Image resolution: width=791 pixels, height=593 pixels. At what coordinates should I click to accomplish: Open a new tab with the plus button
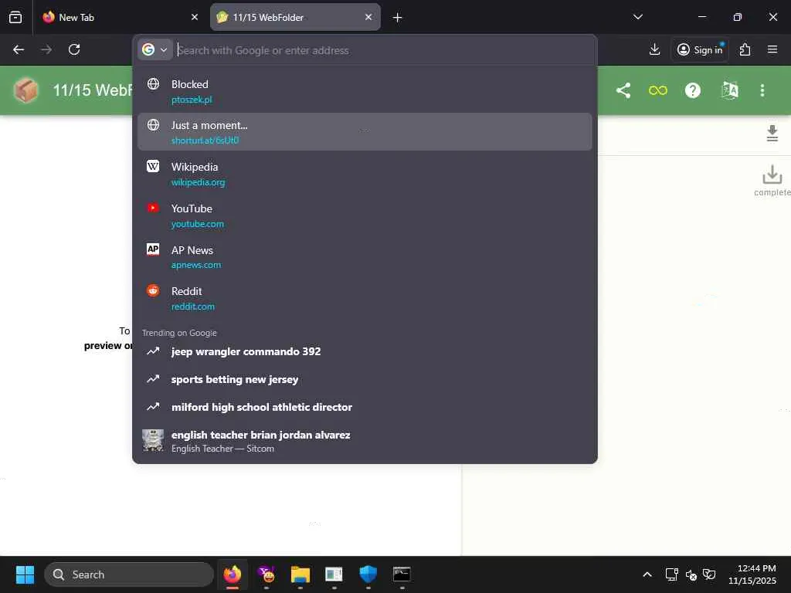[x=398, y=18]
